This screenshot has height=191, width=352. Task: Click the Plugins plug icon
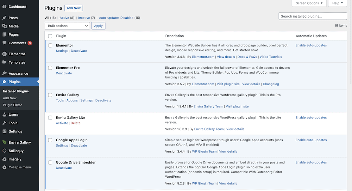click(4, 82)
